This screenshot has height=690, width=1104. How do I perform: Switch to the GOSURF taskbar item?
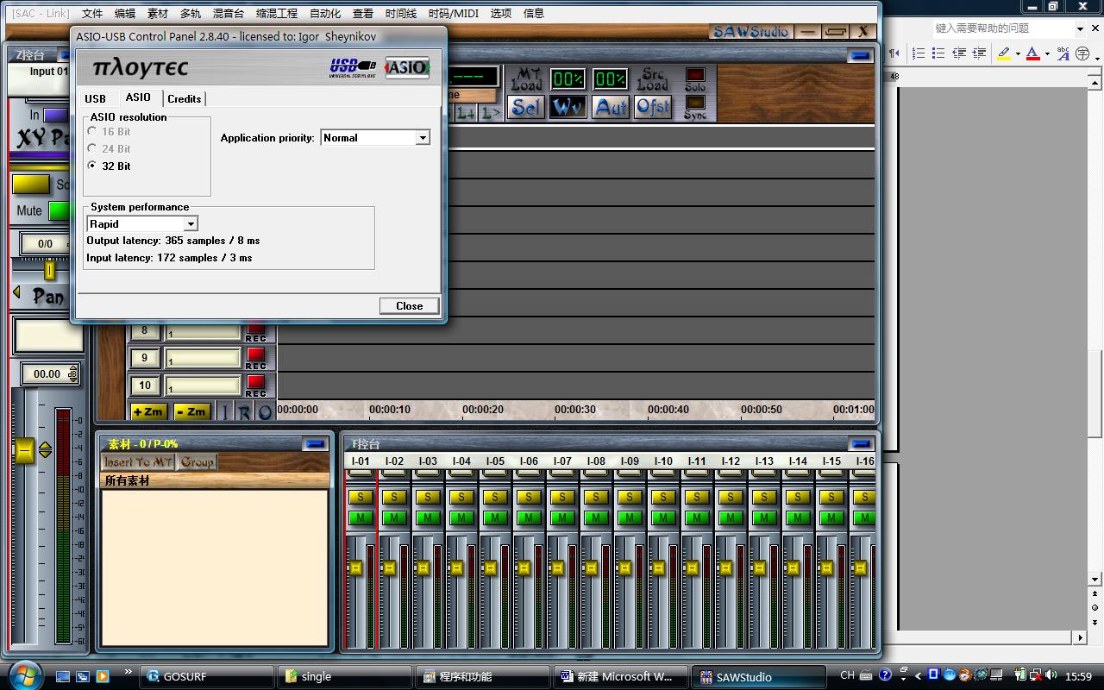click(x=206, y=676)
